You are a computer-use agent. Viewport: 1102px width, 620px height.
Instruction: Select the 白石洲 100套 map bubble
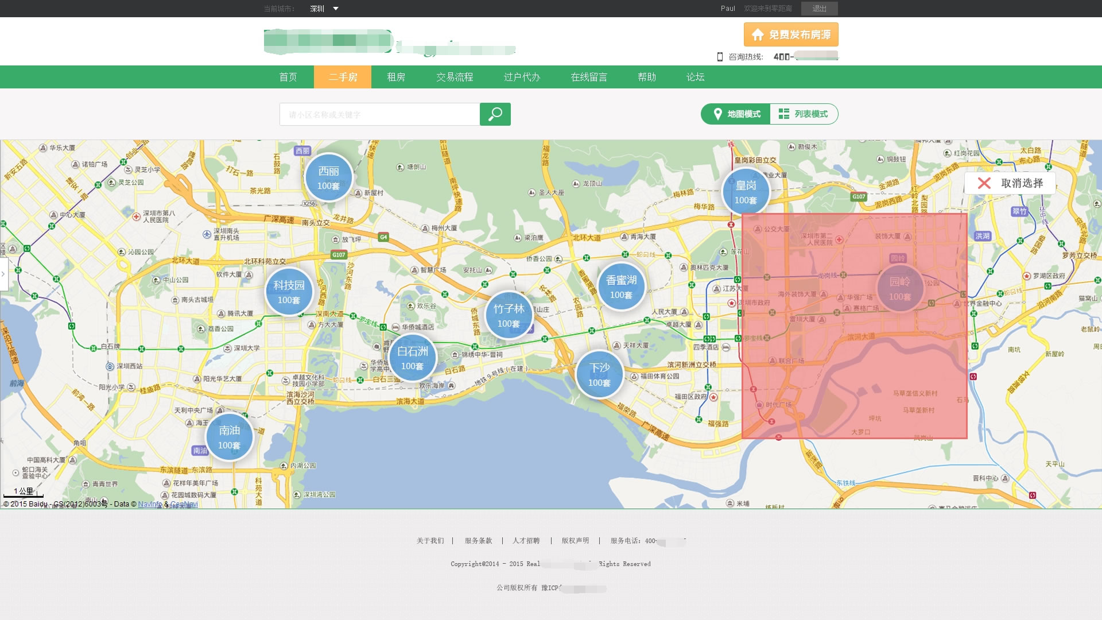412,358
